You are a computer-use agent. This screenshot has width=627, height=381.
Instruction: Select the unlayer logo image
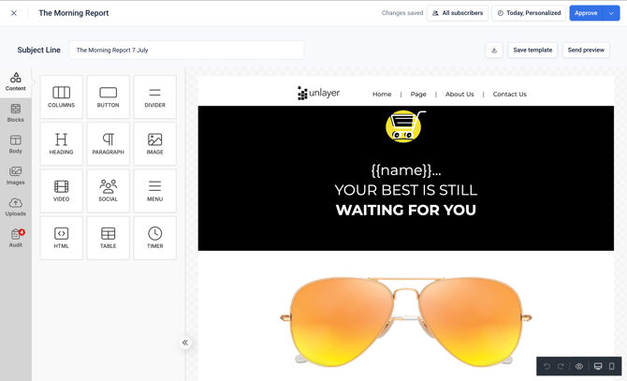pos(319,94)
